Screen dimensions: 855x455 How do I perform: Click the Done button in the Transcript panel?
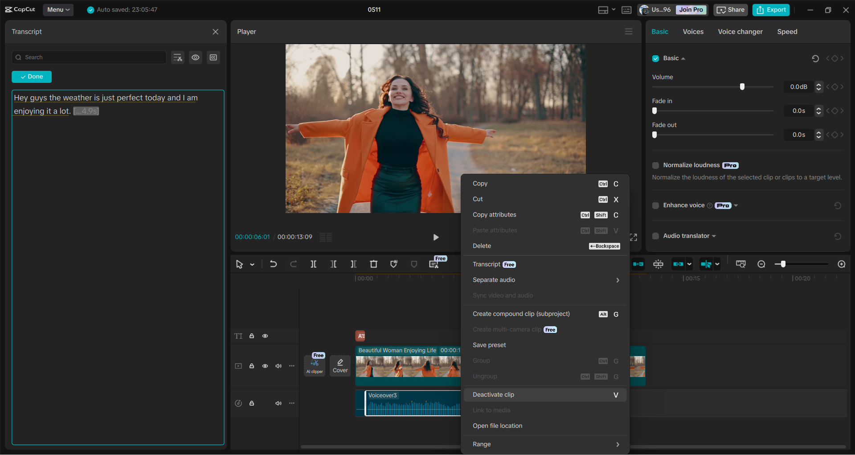point(31,77)
